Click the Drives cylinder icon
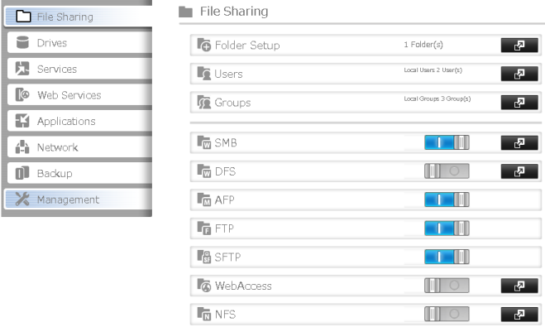 (22, 42)
